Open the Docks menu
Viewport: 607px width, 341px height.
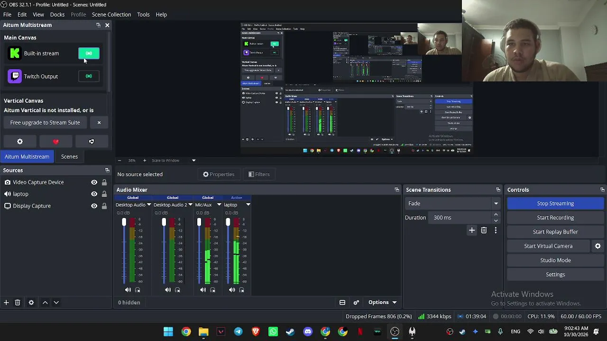[57, 15]
